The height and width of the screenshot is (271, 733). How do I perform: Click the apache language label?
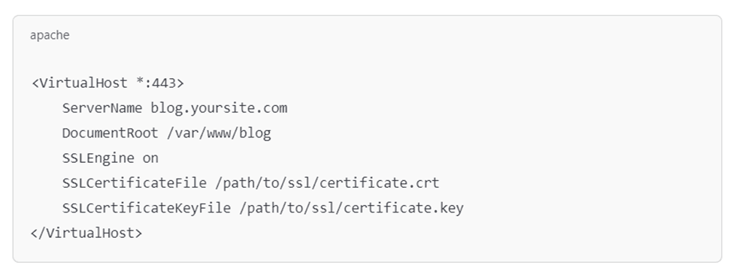click(50, 35)
